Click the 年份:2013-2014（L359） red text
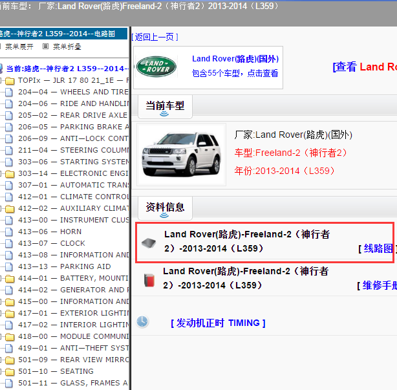Viewport: 397px width, 390px height. pyautogui.click(x=284, y=171)
